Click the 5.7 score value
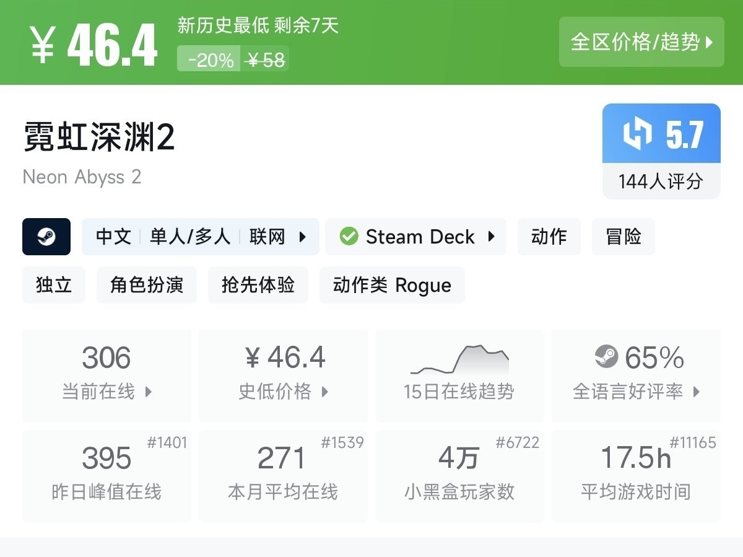The height and width of the screenshot is (557, 743). (684, 134)
